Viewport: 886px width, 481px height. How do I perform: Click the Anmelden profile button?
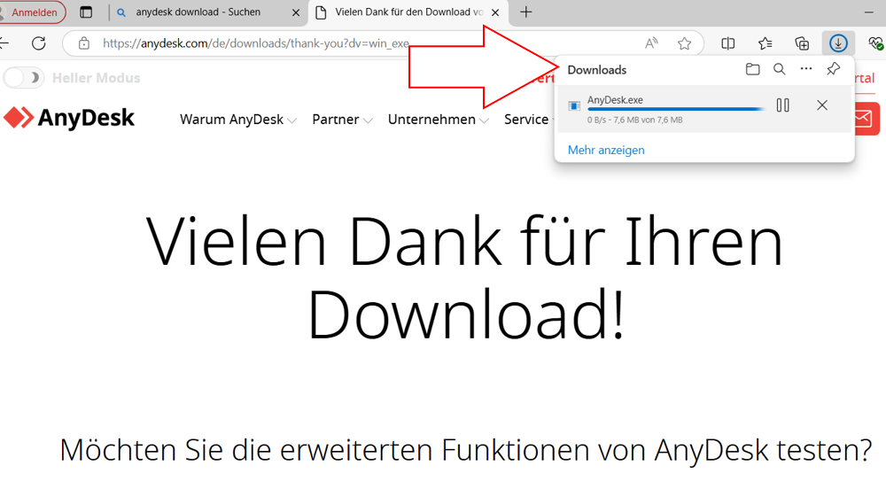click(34, 12)
